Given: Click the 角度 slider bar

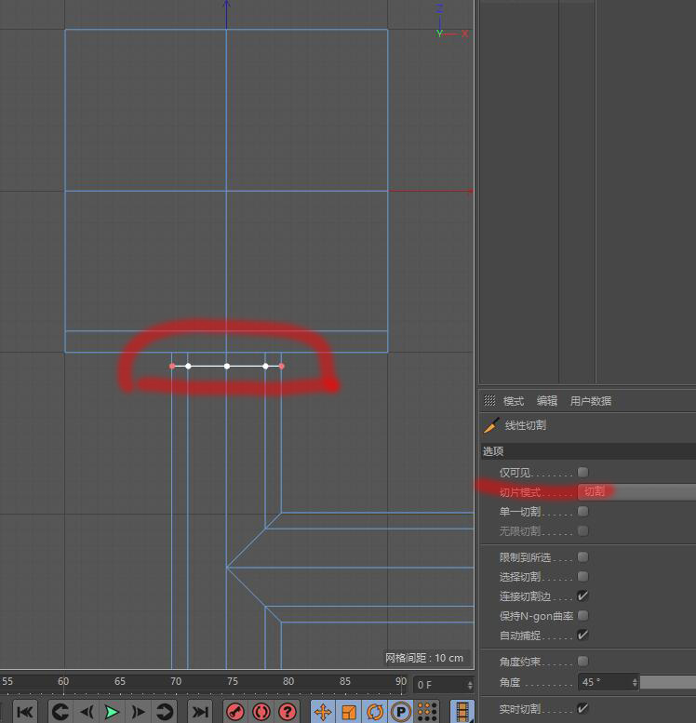Looking at the screenshot, I should coord(667,682).
